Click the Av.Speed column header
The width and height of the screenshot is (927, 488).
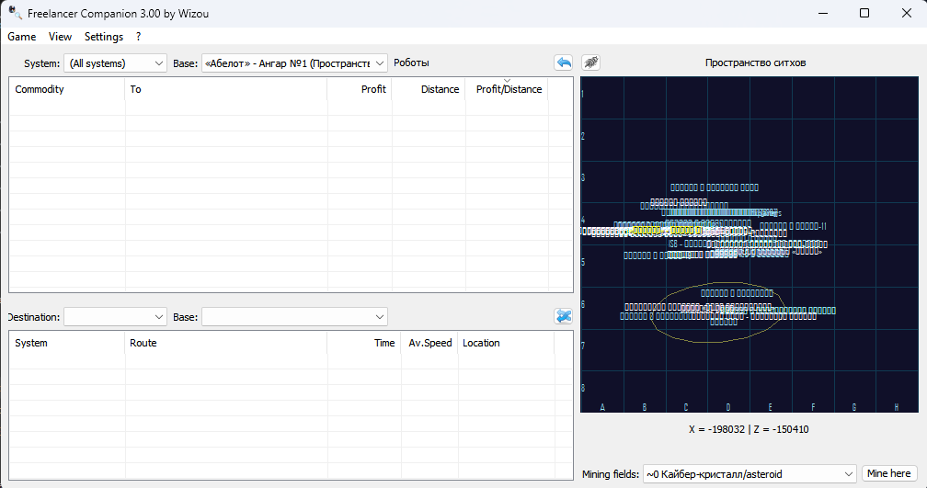coord(429,343)
